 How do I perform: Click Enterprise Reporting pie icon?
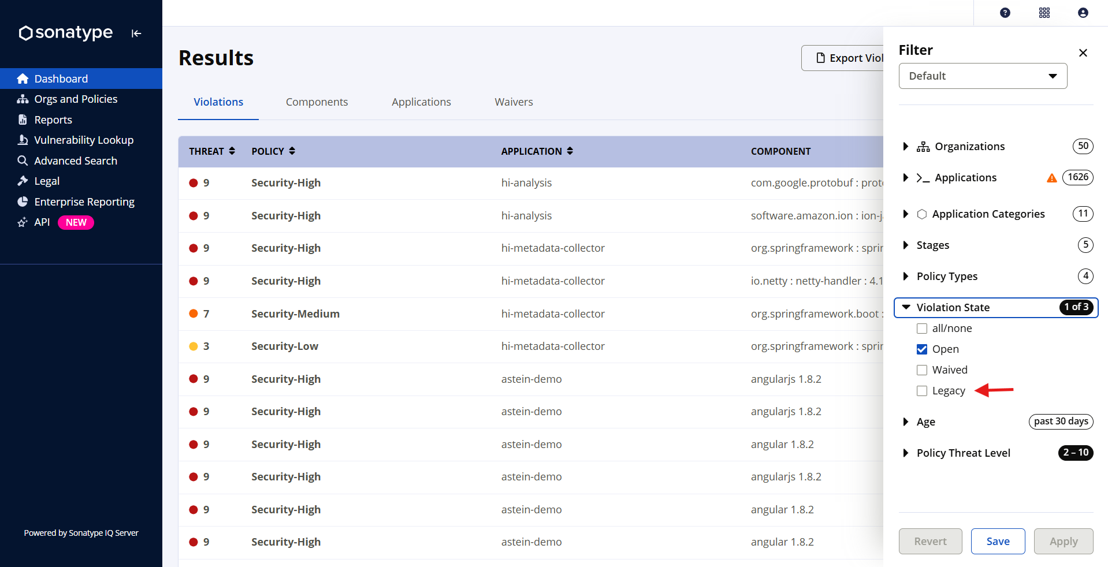[23, 202]
